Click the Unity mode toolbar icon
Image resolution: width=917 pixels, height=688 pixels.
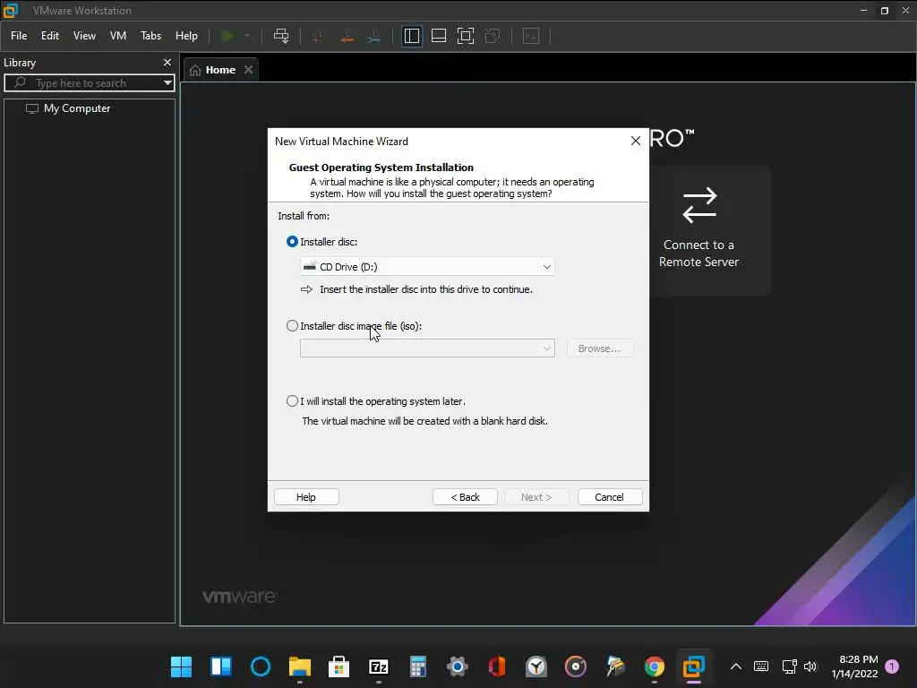(x=493, y=36)
